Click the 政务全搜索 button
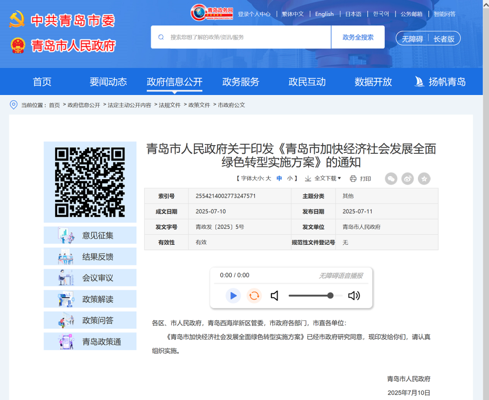Image resolution: width=489 pixels, height=400 pixels. [x=358, y=37]
